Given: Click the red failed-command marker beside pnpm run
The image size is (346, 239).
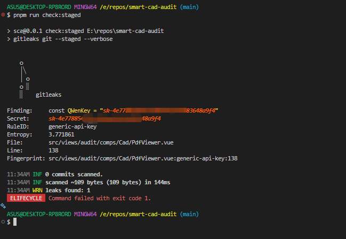Looking at the screenshot, I should point(3,15).
